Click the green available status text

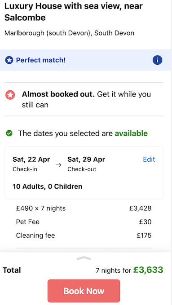(x=131, y=133)
